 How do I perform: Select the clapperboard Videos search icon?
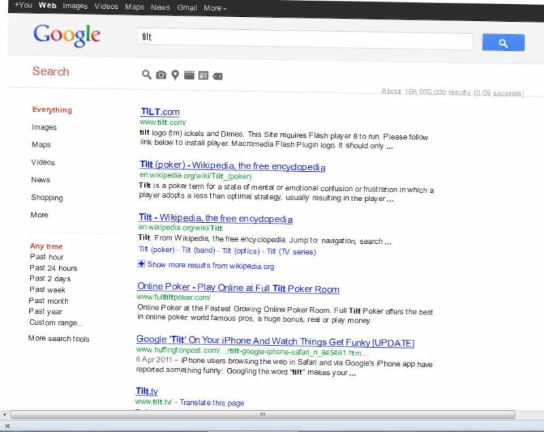pos(189,75)
